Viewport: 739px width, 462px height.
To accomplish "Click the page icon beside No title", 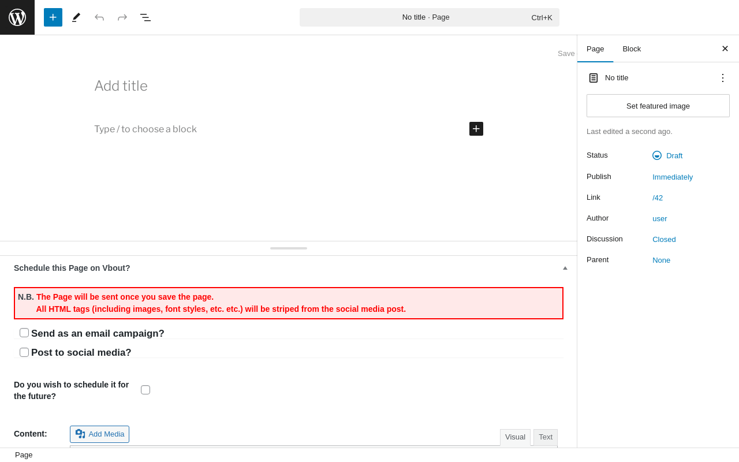I will [594, 78].
